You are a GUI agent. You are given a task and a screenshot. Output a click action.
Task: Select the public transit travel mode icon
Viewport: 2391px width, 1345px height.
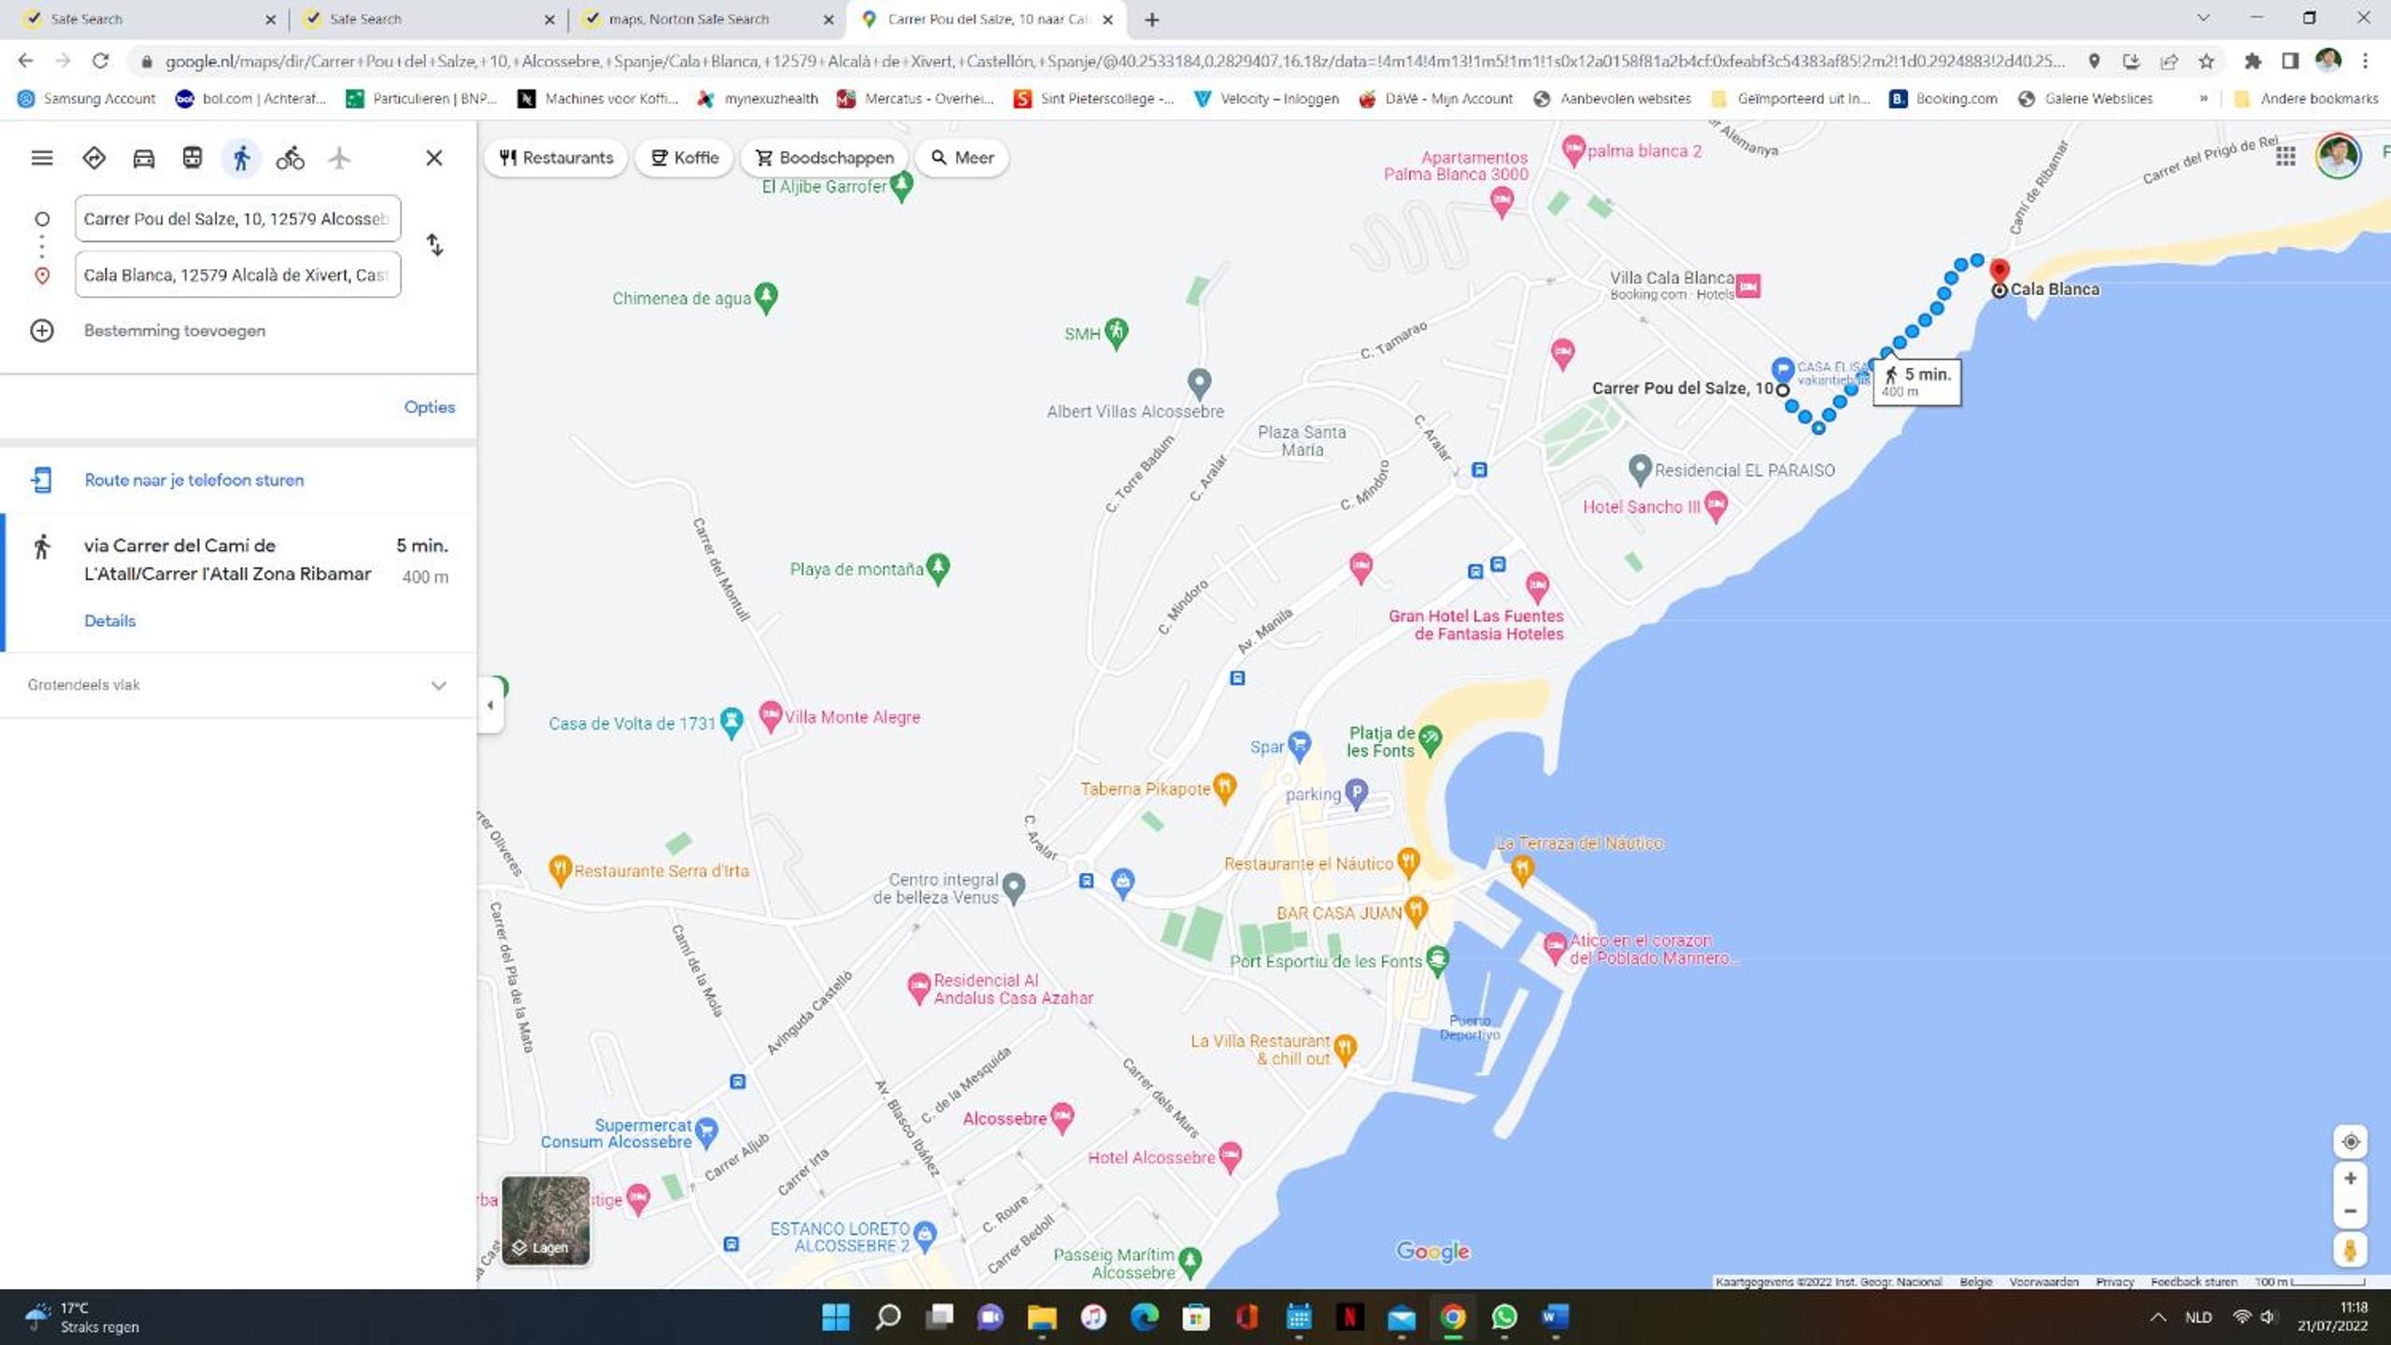192,158
